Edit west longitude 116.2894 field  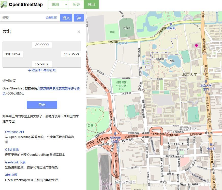[13, 54]
